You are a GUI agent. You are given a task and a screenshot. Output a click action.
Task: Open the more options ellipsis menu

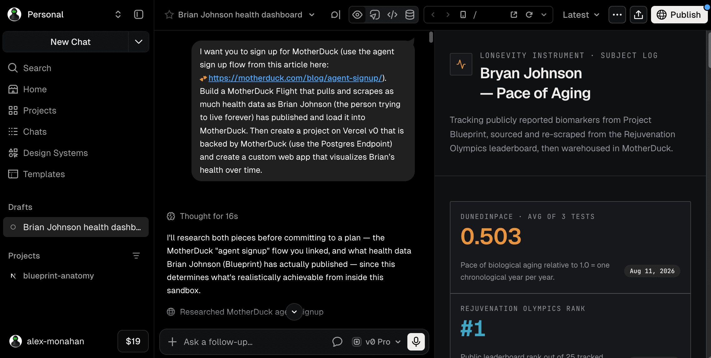point(617,15)
